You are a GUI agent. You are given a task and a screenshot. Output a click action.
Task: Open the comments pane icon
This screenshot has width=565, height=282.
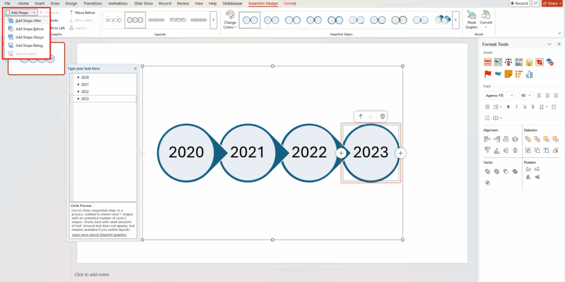[536, 3]
